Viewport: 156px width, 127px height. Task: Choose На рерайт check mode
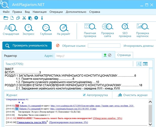point(63,30)
